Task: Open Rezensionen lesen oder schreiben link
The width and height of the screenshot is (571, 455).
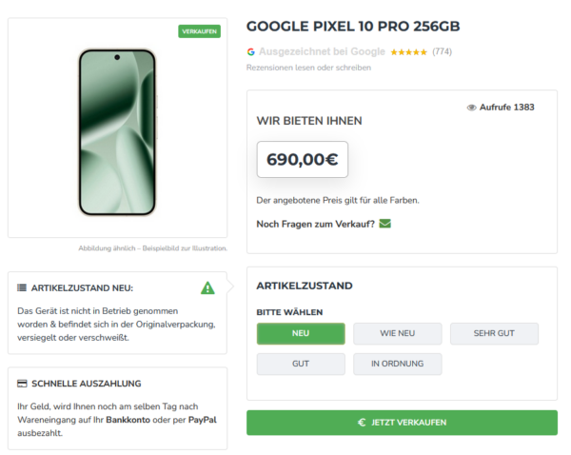Action: pos(308,68)
